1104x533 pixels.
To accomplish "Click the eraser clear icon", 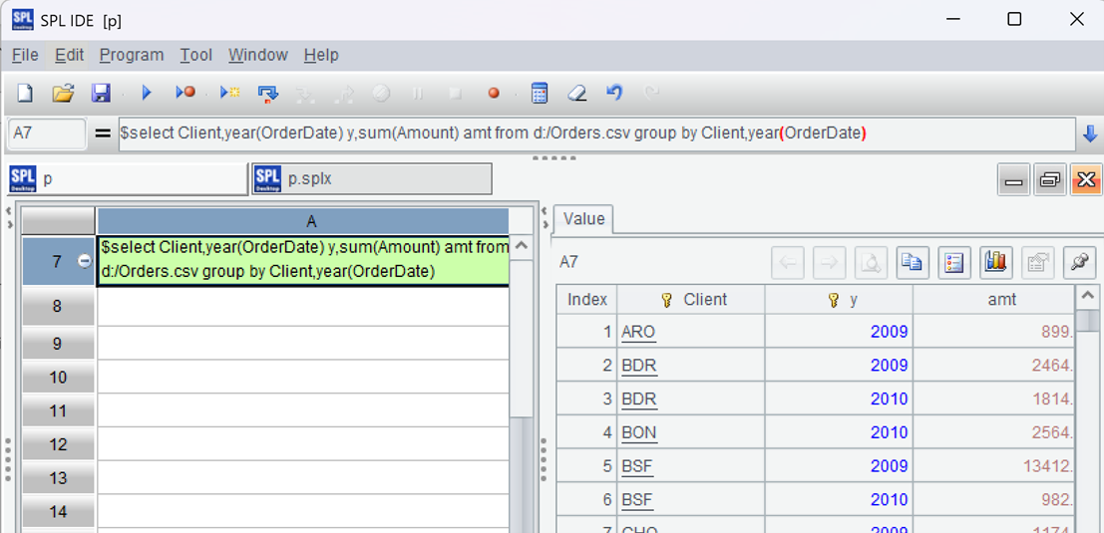I will click(x=576, y=93).
